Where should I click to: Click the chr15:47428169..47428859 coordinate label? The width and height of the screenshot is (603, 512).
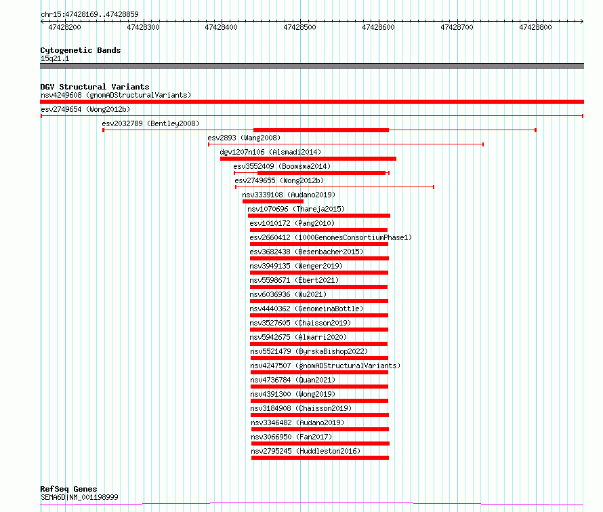point(89,15)
